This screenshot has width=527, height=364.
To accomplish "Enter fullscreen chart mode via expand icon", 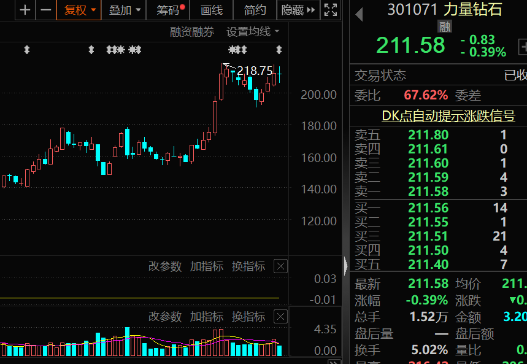I will tap(330, 10).
